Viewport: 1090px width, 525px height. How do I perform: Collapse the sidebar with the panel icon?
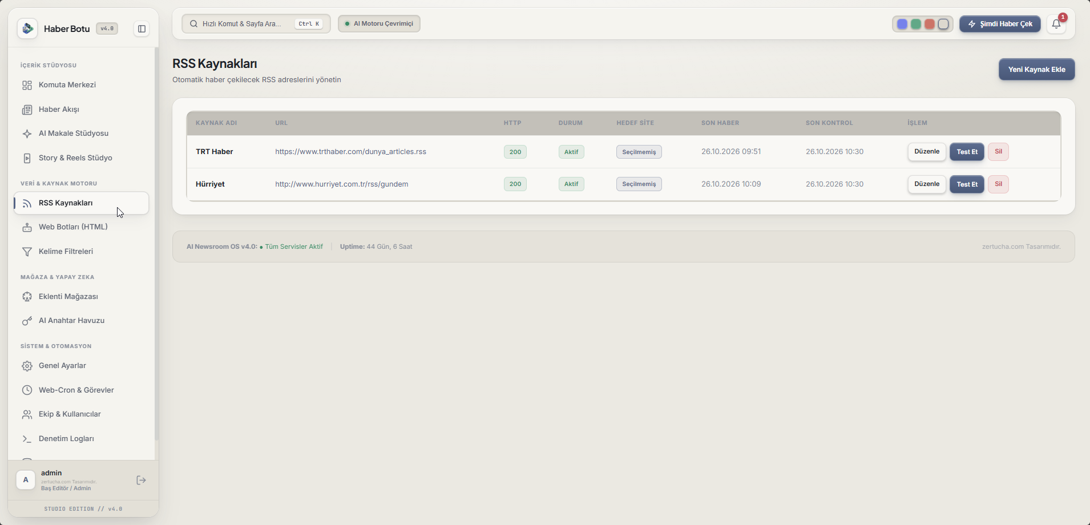pos(142,29)
